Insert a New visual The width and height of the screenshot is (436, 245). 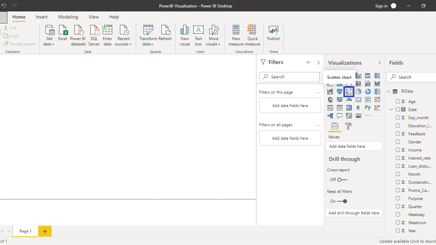[185, 35]
